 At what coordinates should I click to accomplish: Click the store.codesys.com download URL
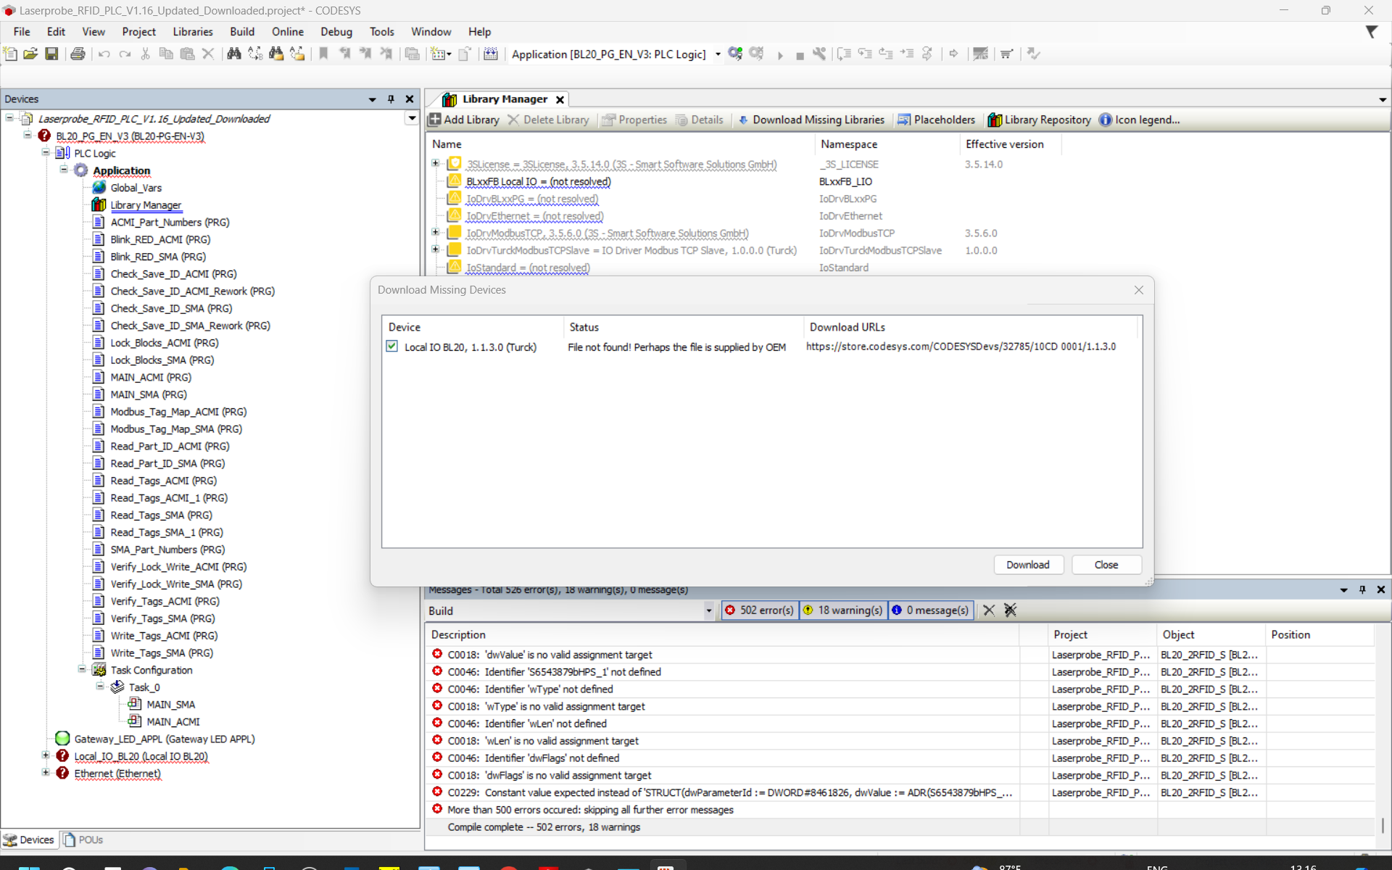961,346
